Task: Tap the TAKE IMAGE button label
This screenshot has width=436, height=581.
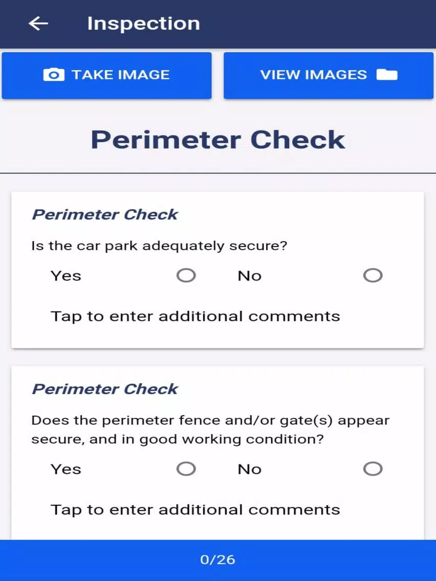Action: point(120,75)
